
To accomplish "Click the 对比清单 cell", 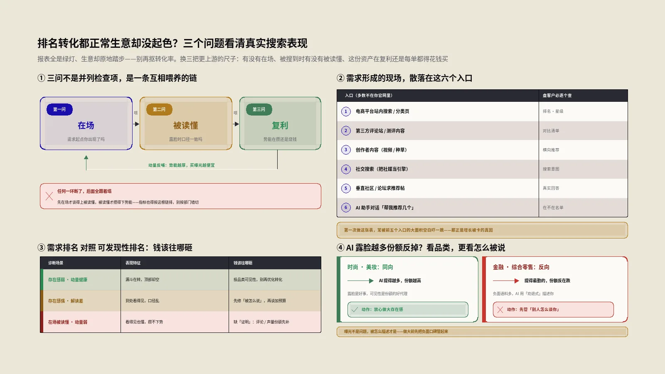I will [551, 130].
